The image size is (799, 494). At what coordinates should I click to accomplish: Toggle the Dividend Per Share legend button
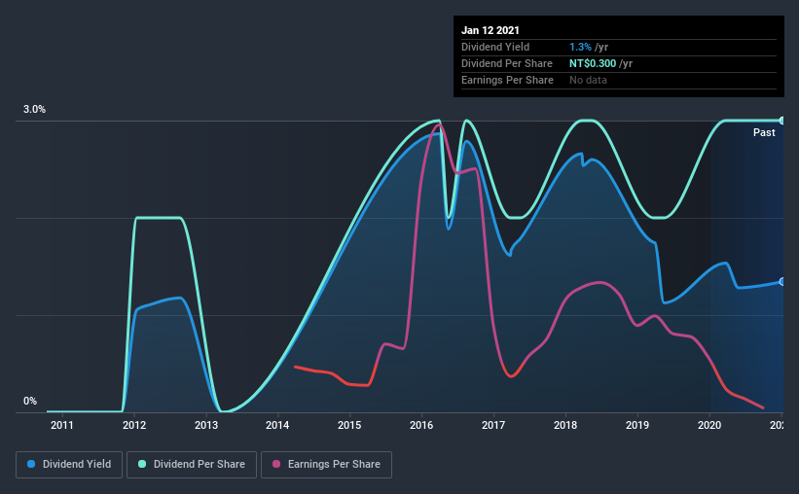pyautogui.click(x=192, y=465)
